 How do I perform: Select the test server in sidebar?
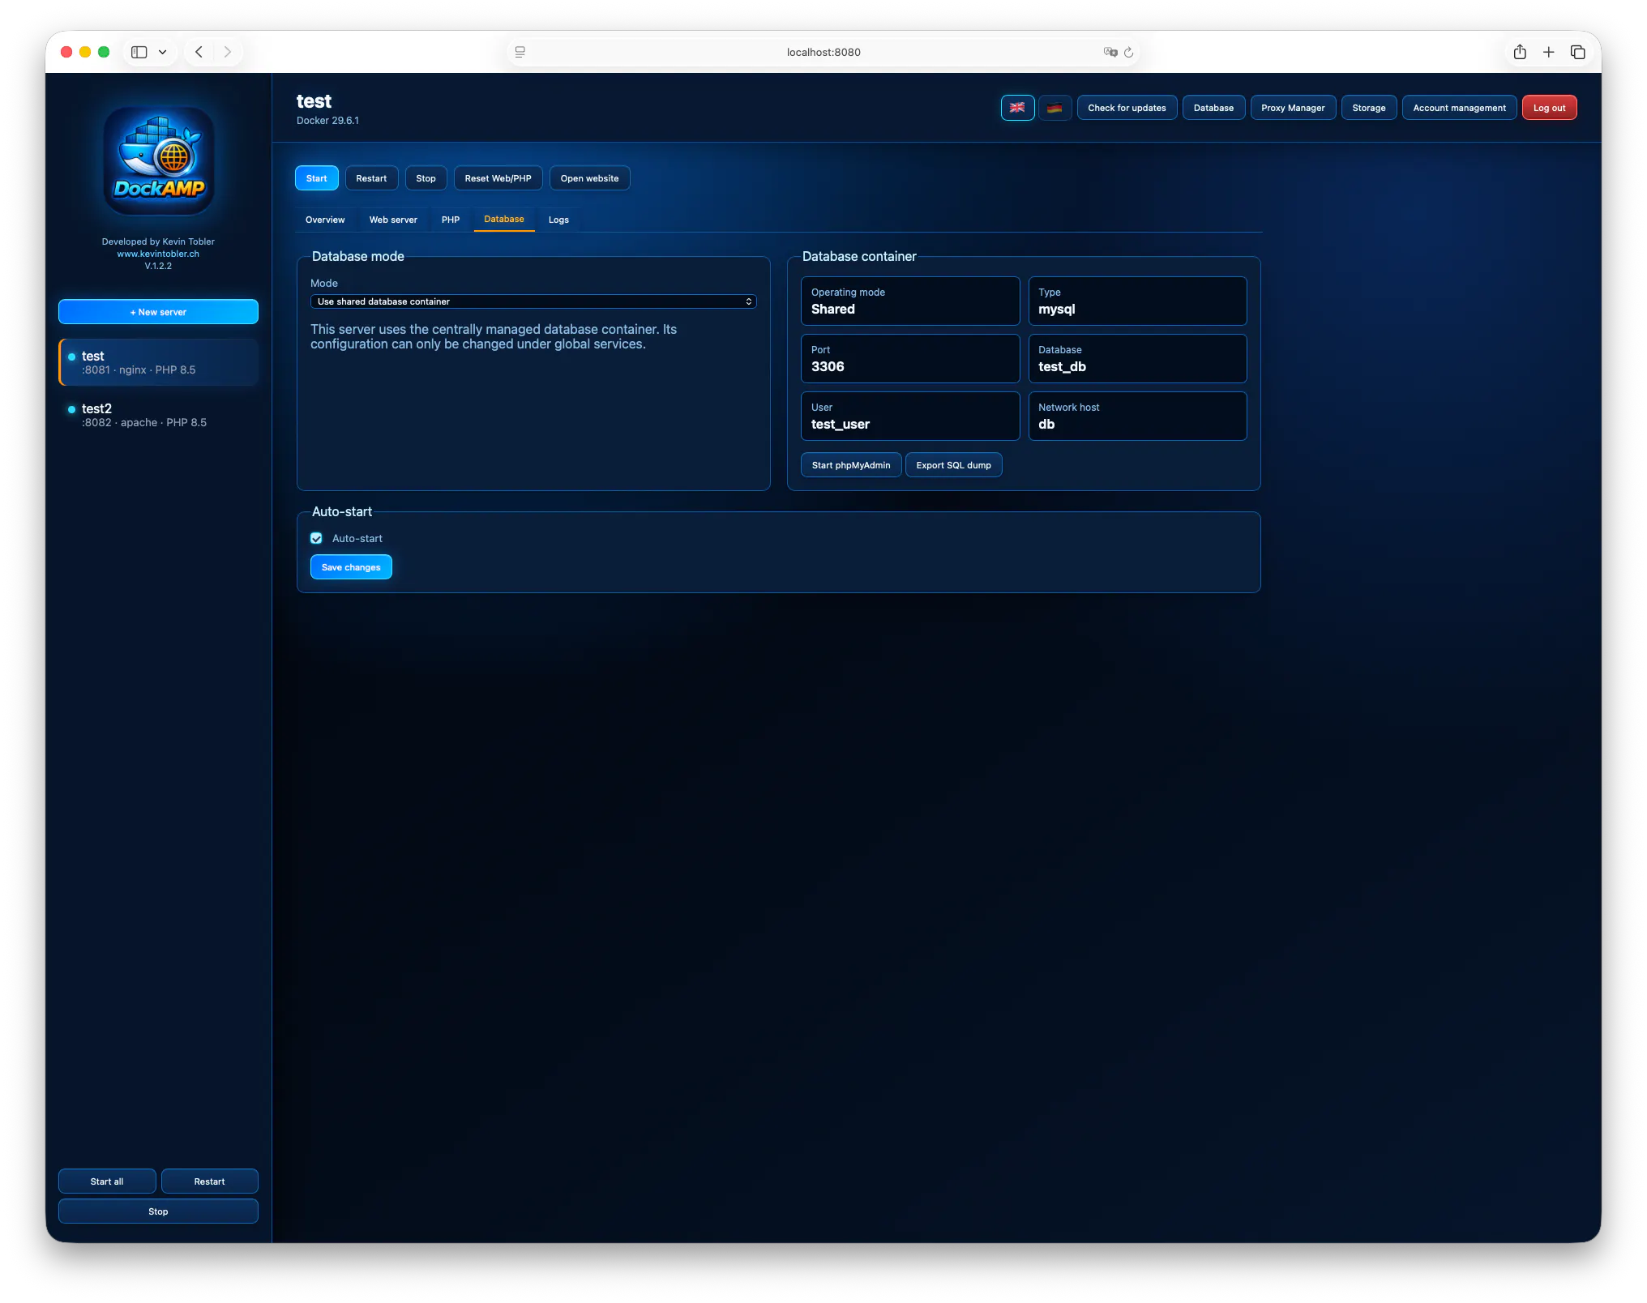(158, 362)
